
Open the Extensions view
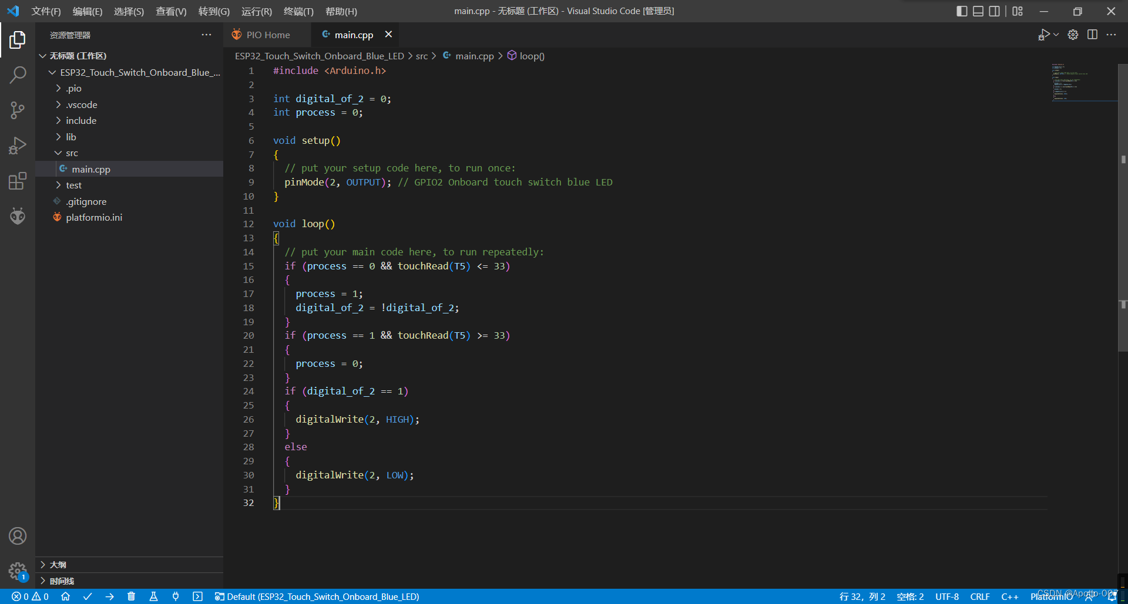click(18, 181)
